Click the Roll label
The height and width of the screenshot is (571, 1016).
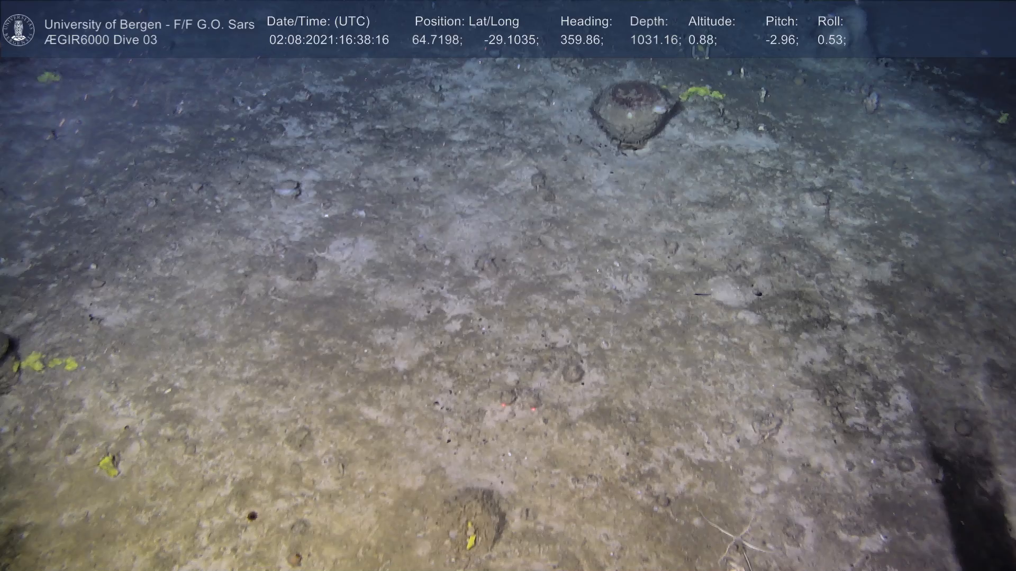pyautogui.click(x=830, y=22)
